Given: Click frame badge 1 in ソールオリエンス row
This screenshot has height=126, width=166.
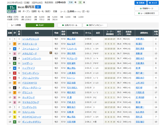Looking at the screenshot, I should point(15,39).
